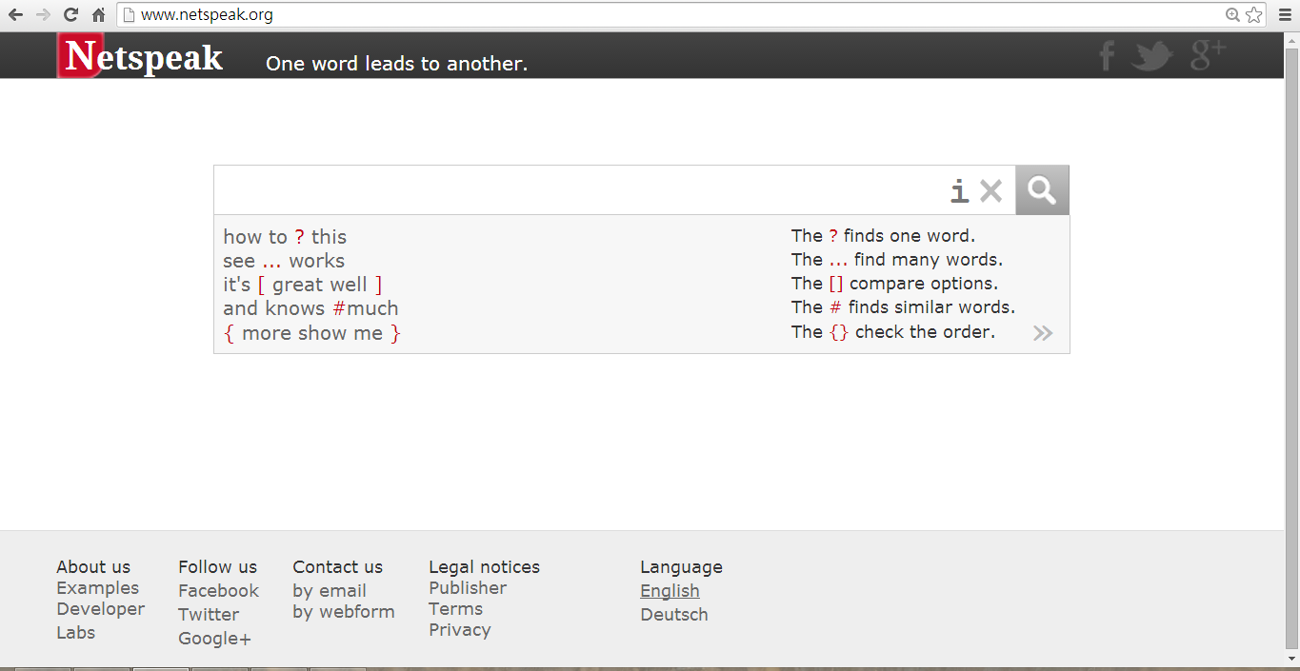Reload the page with the refresh icon
This screenshot has width=1300, height=671.
70,14
